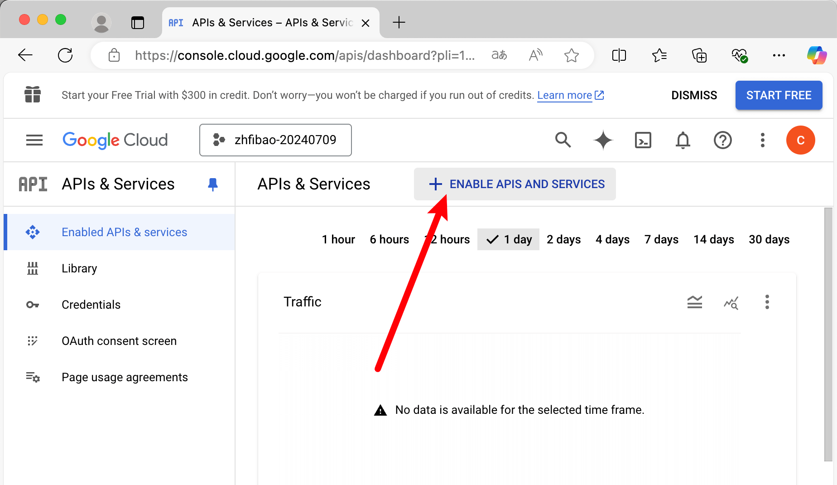This screenshot has height=485, width=837.
Task: Open OAuth consent screen in sidebar
Action: coord(119,341)
